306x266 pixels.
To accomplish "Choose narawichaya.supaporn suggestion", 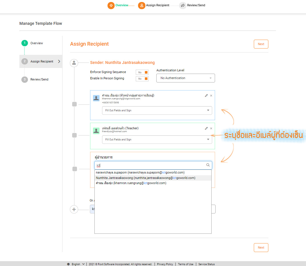I will (153, 173).
